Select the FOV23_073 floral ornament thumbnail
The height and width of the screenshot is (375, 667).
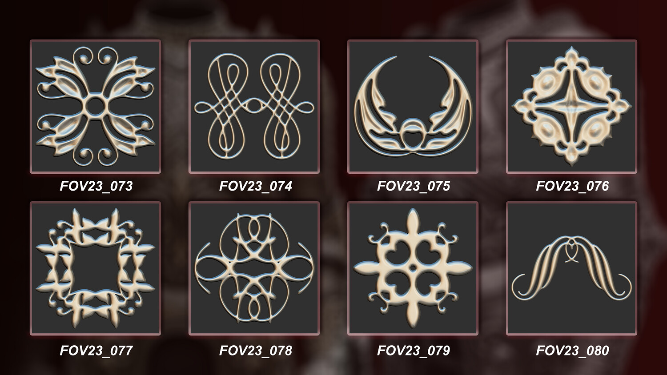pyautogui.click(x=95, y=107)
